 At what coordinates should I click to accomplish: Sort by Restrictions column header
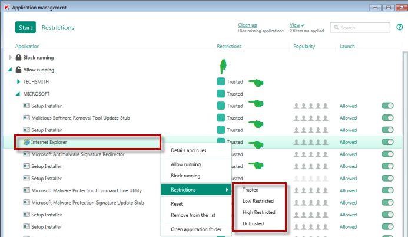(229, 47)
